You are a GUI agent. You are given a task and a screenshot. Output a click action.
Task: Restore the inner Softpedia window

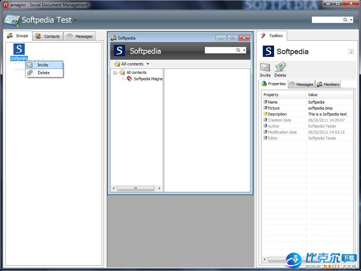pos(232,38)
